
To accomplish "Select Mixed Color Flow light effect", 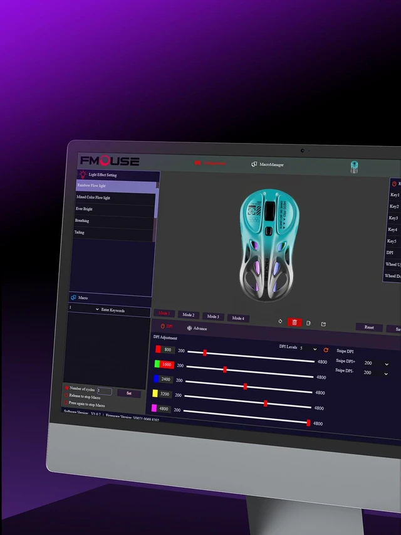I will [115, 198].
